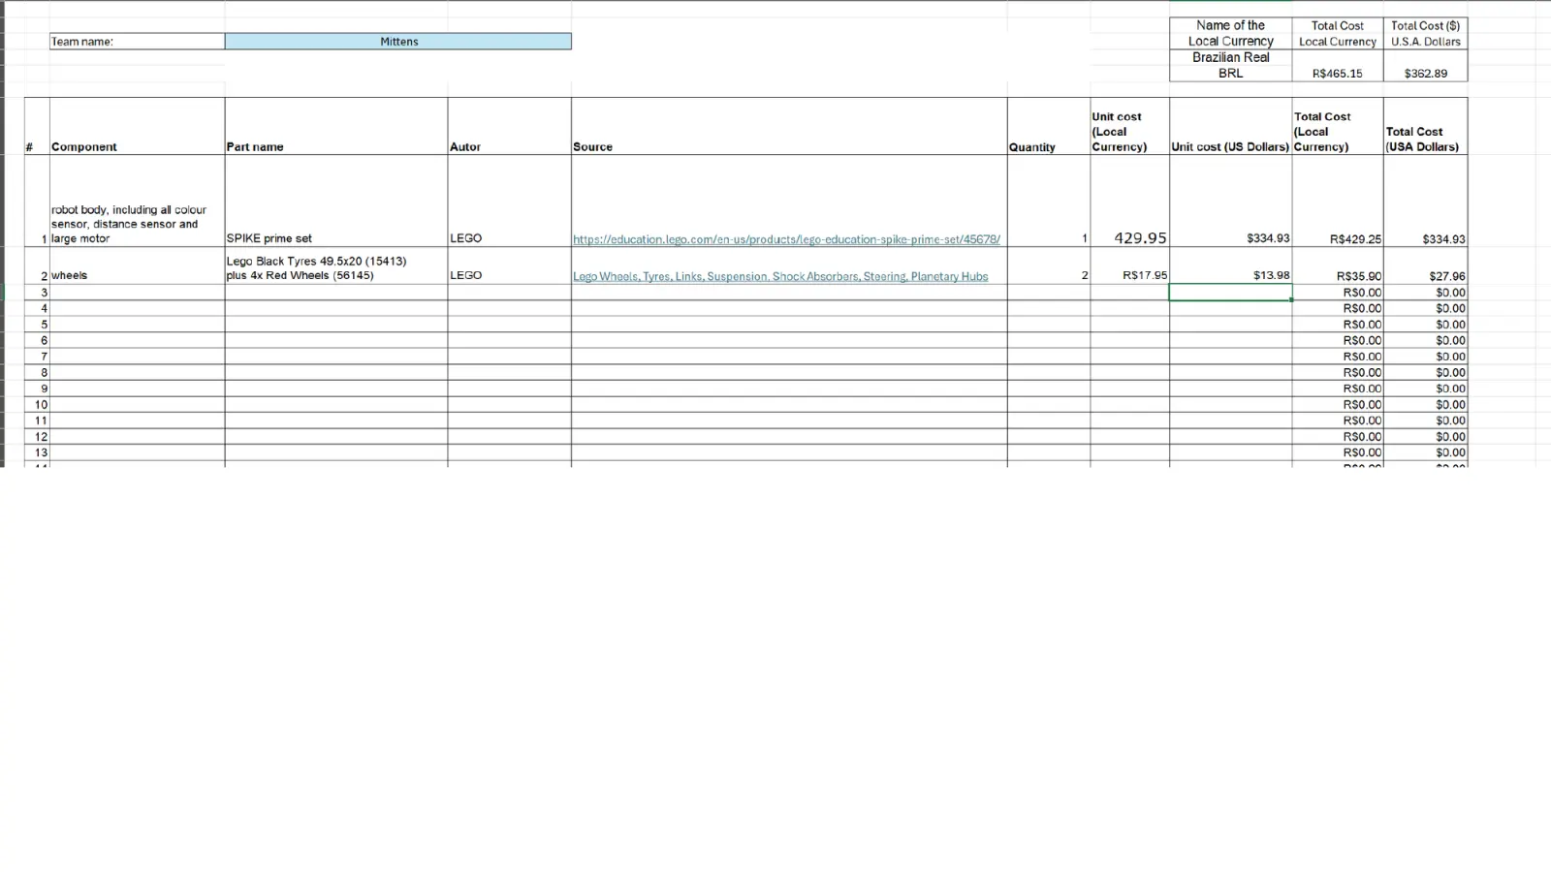Select the first row's $334.93 unit cost cell
The width and height of the screenshot is (1551, 872).
1231,201
